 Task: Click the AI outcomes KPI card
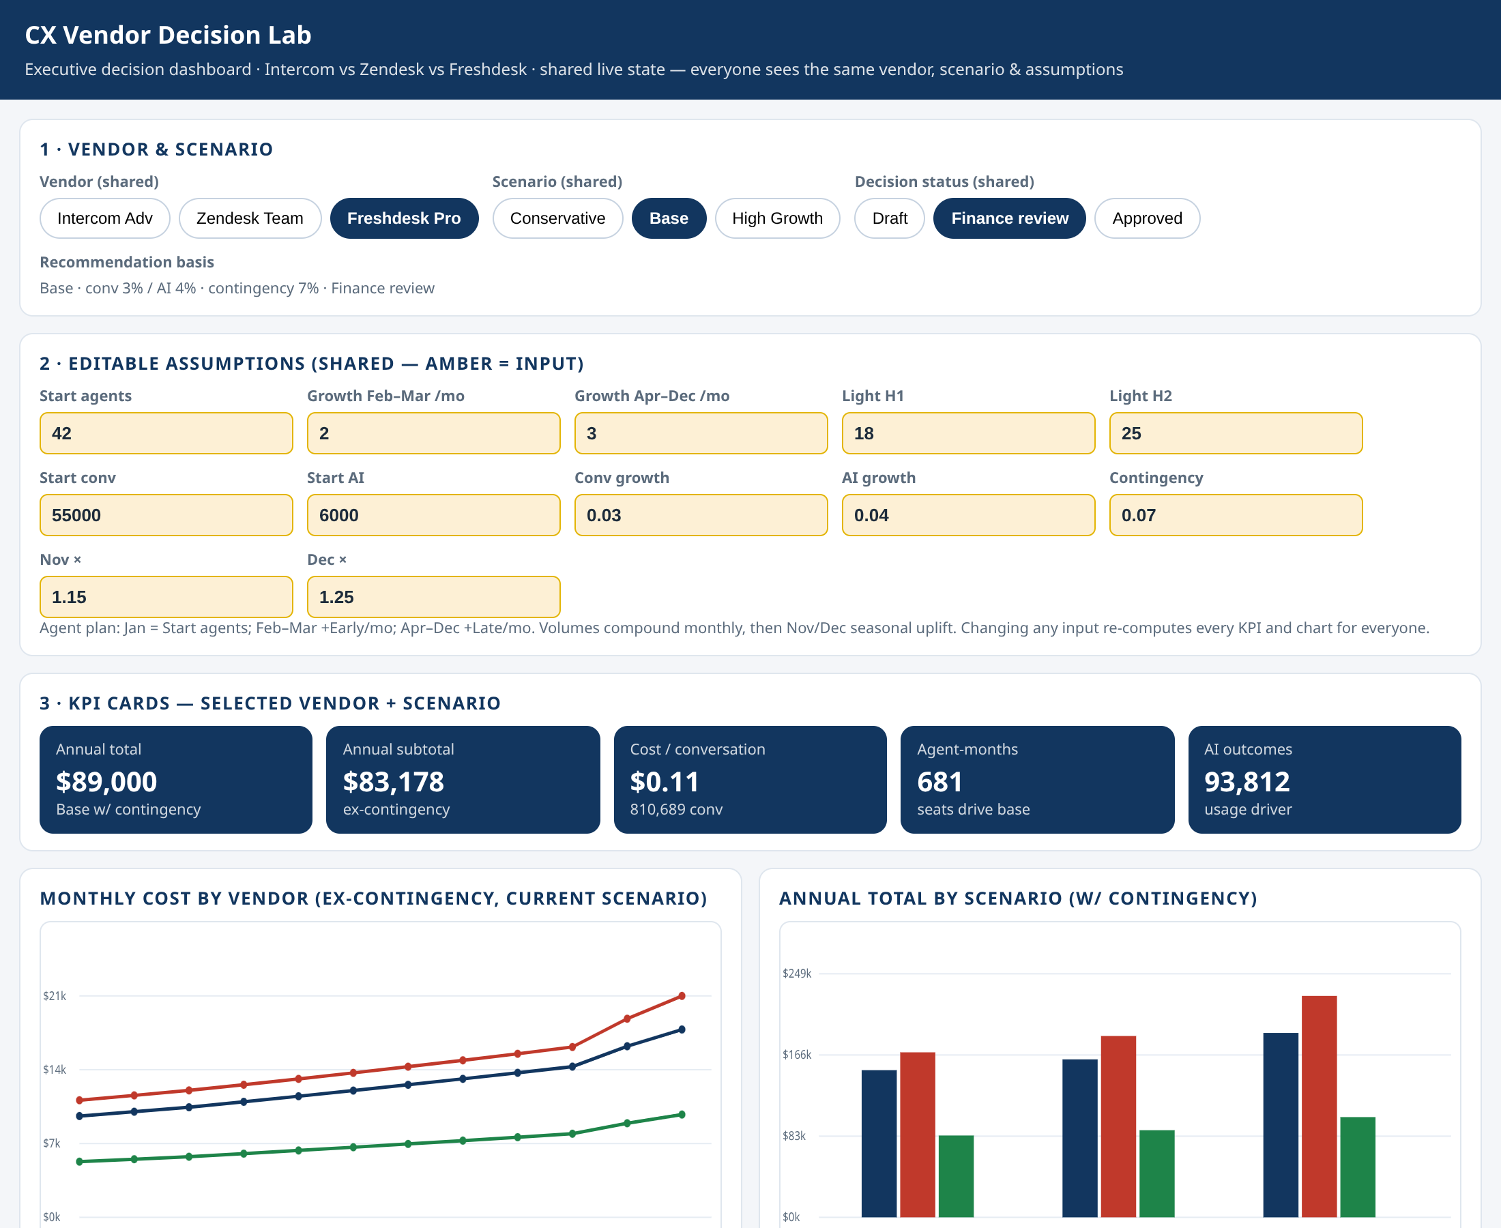1324,780
